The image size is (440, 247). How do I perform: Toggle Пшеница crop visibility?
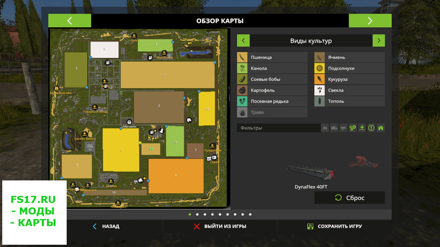[272, 58]
